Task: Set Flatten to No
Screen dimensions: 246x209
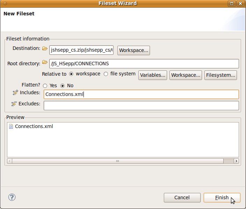Action: (x=63, y=86)
